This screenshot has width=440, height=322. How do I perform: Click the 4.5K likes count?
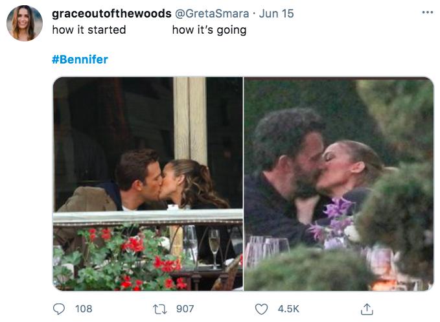(288, 309)
